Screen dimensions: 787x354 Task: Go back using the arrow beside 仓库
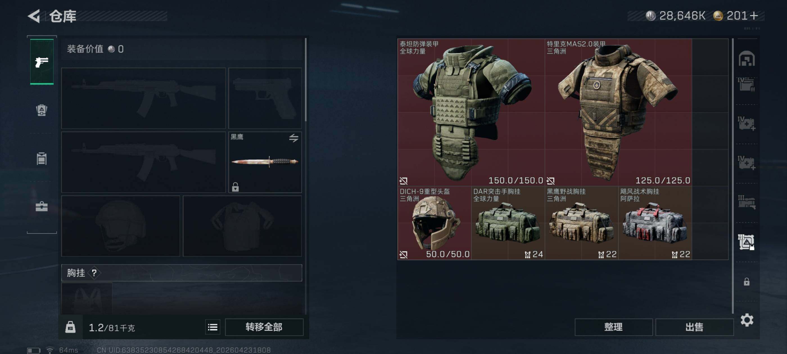click(34, 16)
